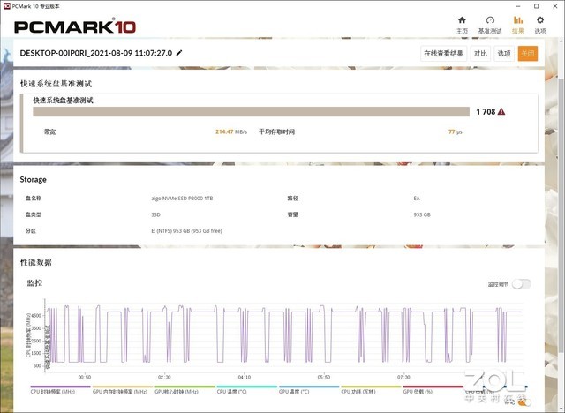565x413 pixels.
Task: Toggle the 监控细节 switch
Action: 522,284
